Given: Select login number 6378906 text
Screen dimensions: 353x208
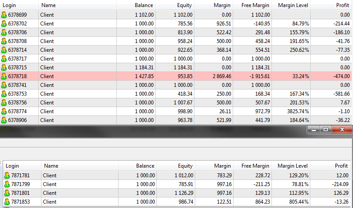Looking at the screenshot, I should [17, 120].
